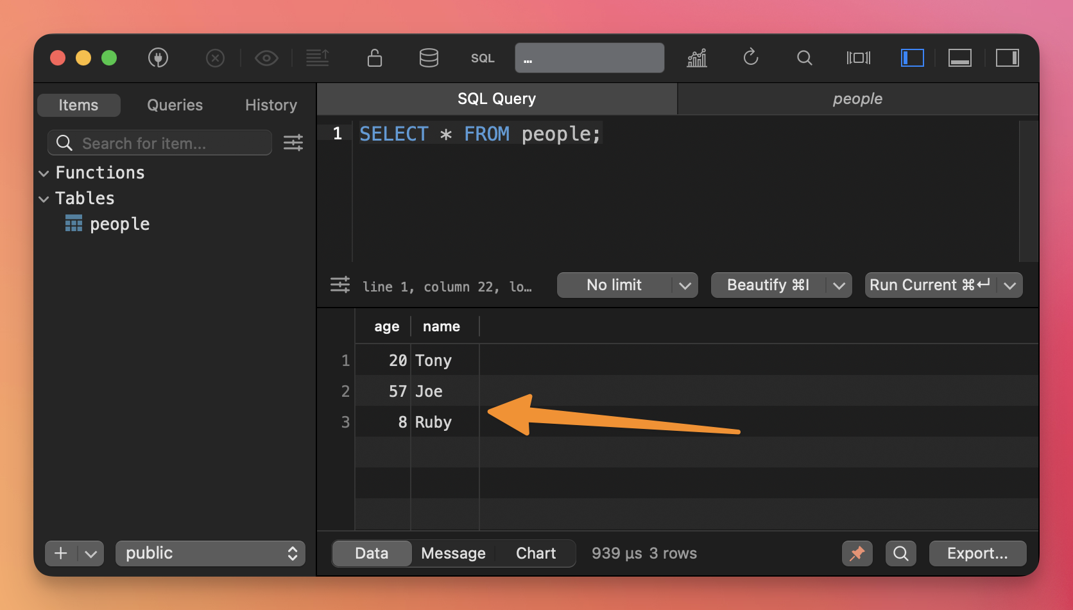1073x610 pixels.
Task: Click the connection plug icon in toolbar
Action: click(158, 58)
